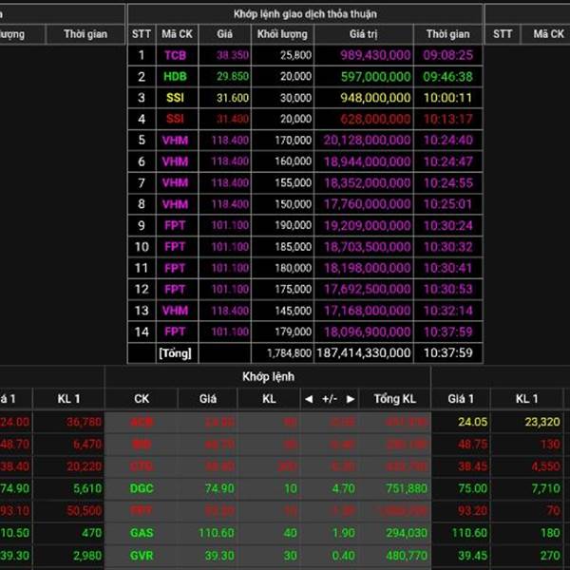Click value 17,692,500,000 in FPT row
This screenshot has height=570, width=570.
pyautogui.click(x=367, y=290)
